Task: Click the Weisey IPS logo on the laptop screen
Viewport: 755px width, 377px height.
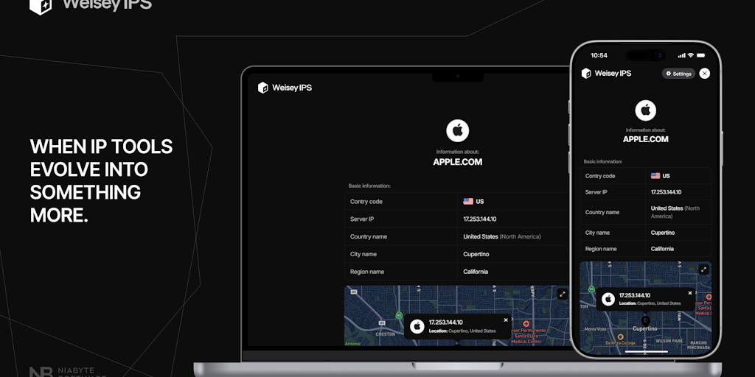Action: point(285,88)
